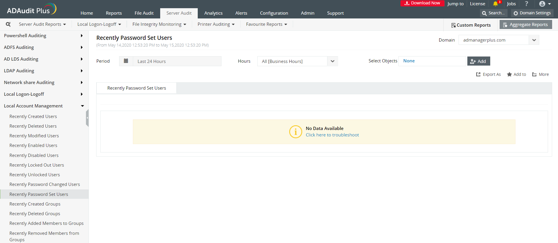Open Recently Deleted Groups report
Screen dimensions: 558x243
click(x=35, y=214)
